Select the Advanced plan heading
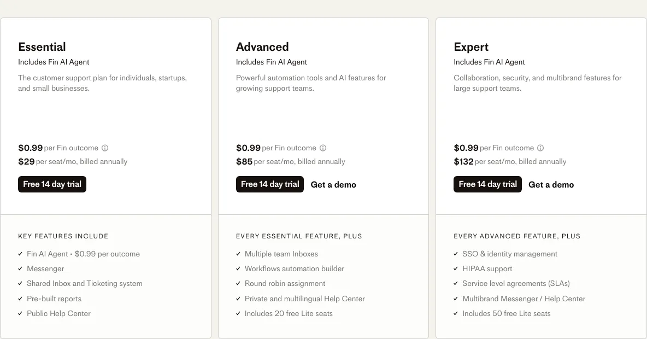 [x=262, y=47]
